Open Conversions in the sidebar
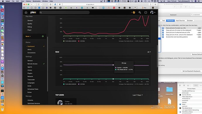Screen dimensions: 202x114 click(x=31, y=53)
